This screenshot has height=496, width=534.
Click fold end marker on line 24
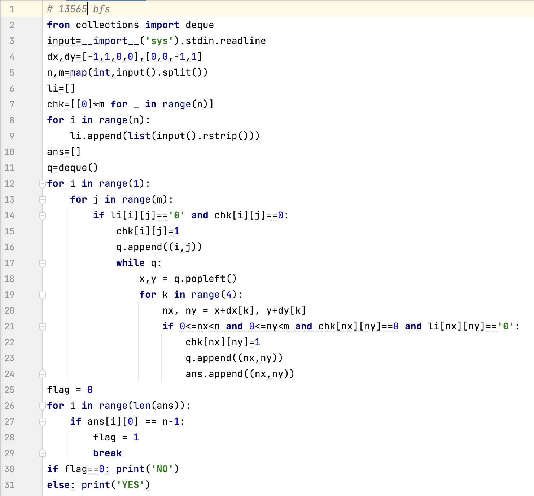click(x=43, y=374)
